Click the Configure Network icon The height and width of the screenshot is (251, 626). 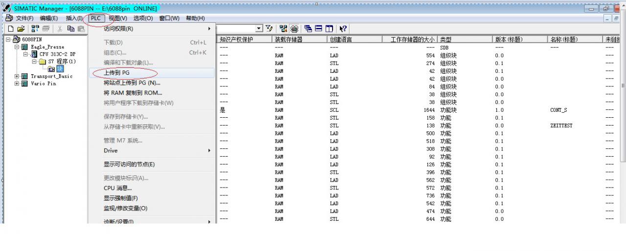pyautogui.click(x=284, y=29)
